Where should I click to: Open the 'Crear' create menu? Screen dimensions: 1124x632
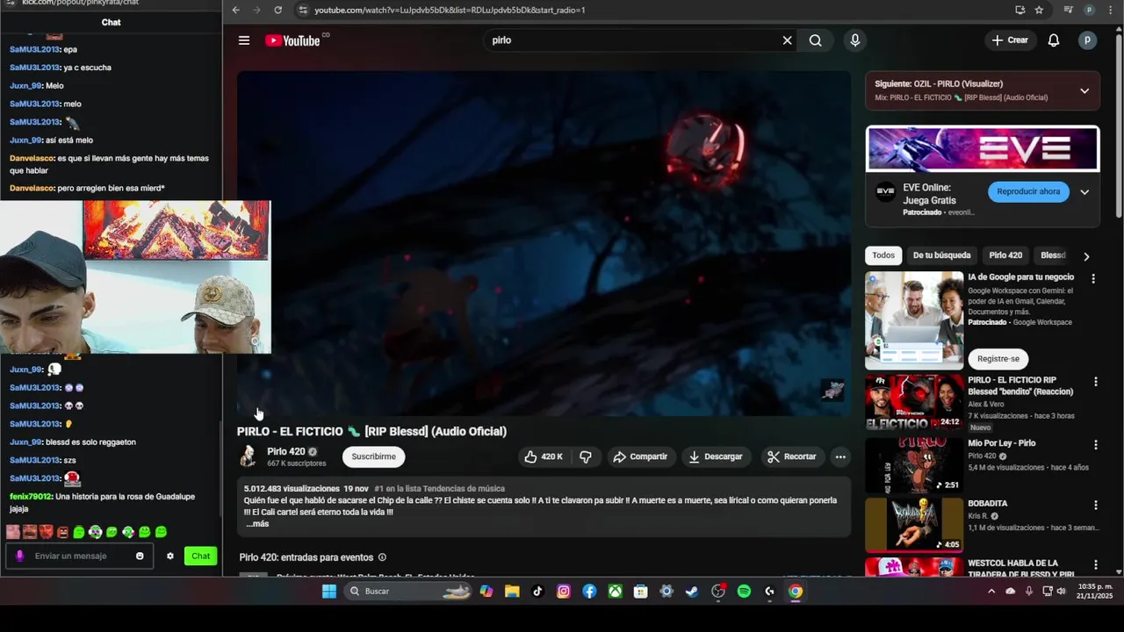1010,40
